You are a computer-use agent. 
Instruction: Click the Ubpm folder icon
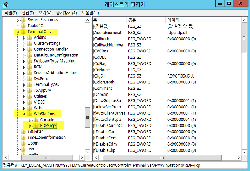point(24,144)
